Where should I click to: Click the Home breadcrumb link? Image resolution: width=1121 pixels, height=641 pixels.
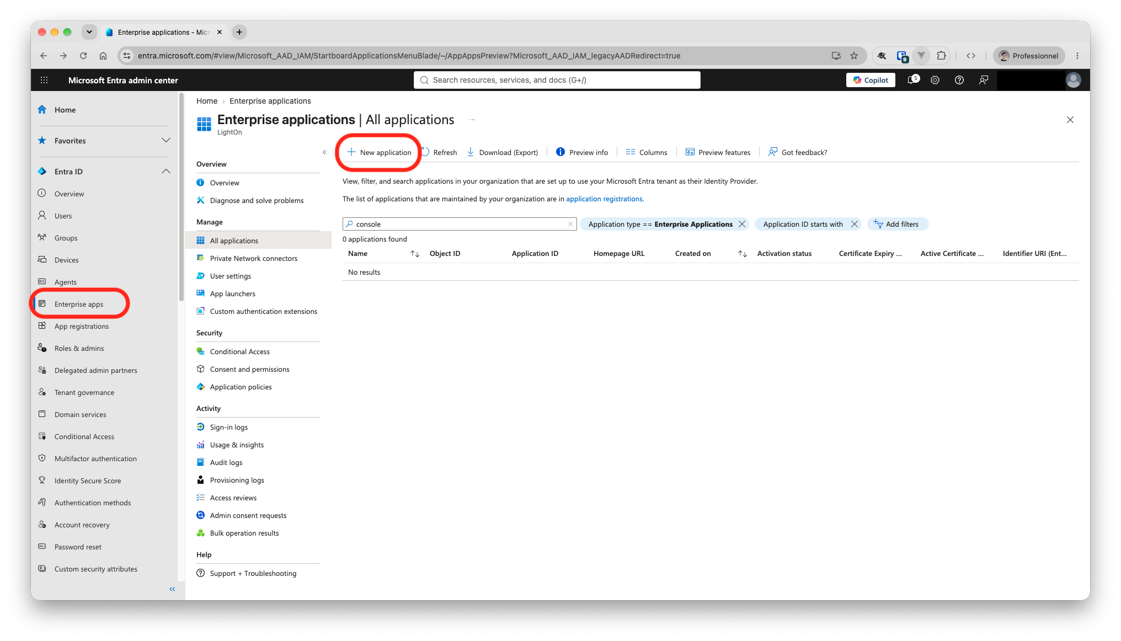coord(207,101)
